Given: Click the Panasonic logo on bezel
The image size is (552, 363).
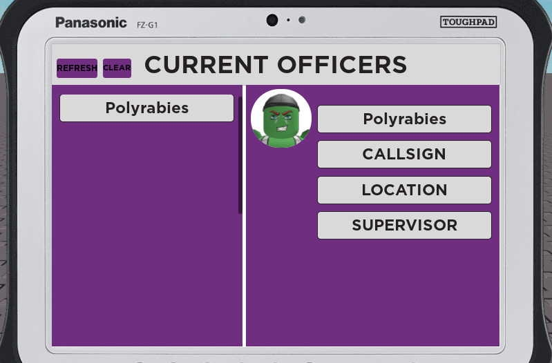Looking at the screenshot, I should [91, 23].
